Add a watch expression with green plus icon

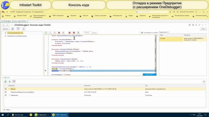[x=6, y=82]
